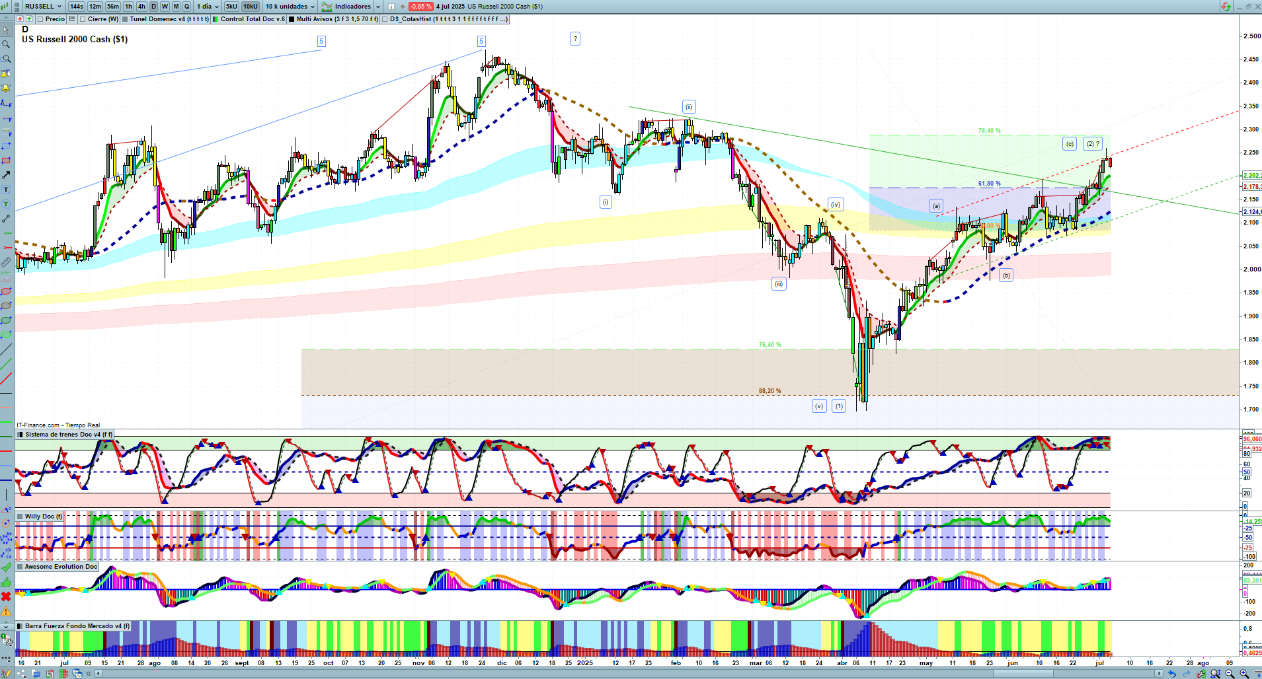Click the 5kU units button
Screen dimensions: 1262x679
231,7
